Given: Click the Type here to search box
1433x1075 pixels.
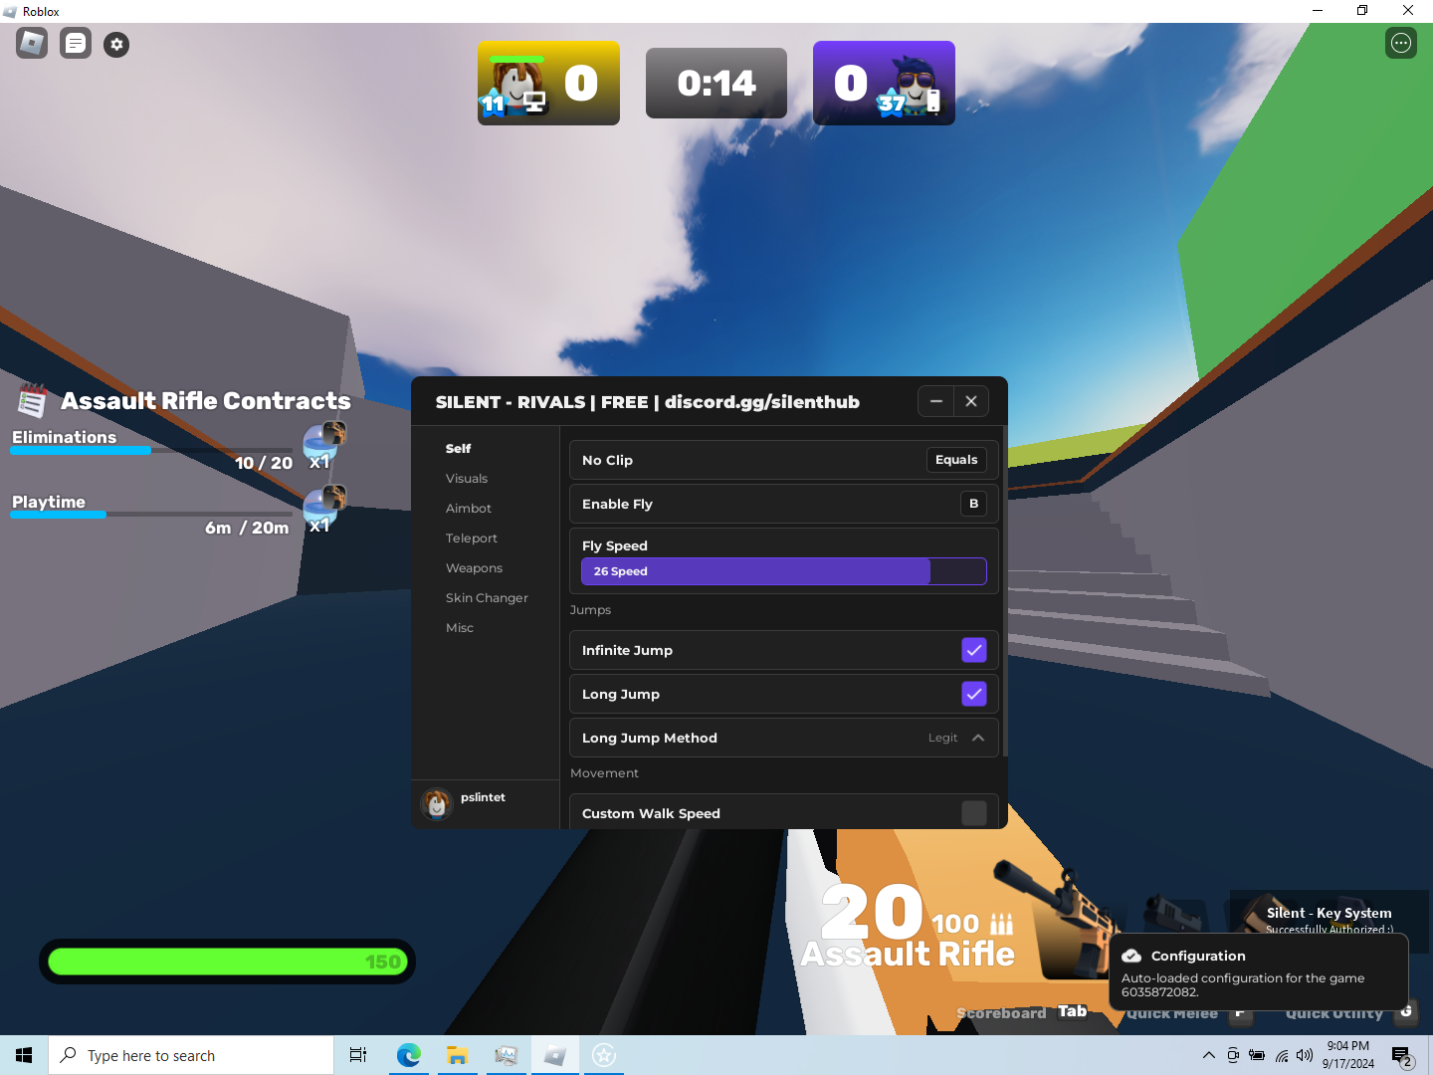Looking at the screenshot, I should click(191, 1055).
